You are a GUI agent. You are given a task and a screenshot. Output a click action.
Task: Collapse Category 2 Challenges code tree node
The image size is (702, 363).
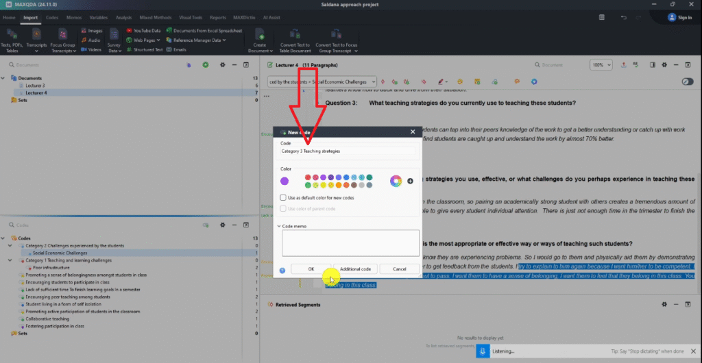click(10, 245)
